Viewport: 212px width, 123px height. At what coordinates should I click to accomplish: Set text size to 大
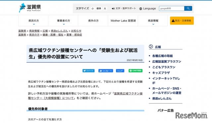tap(105, 9)
